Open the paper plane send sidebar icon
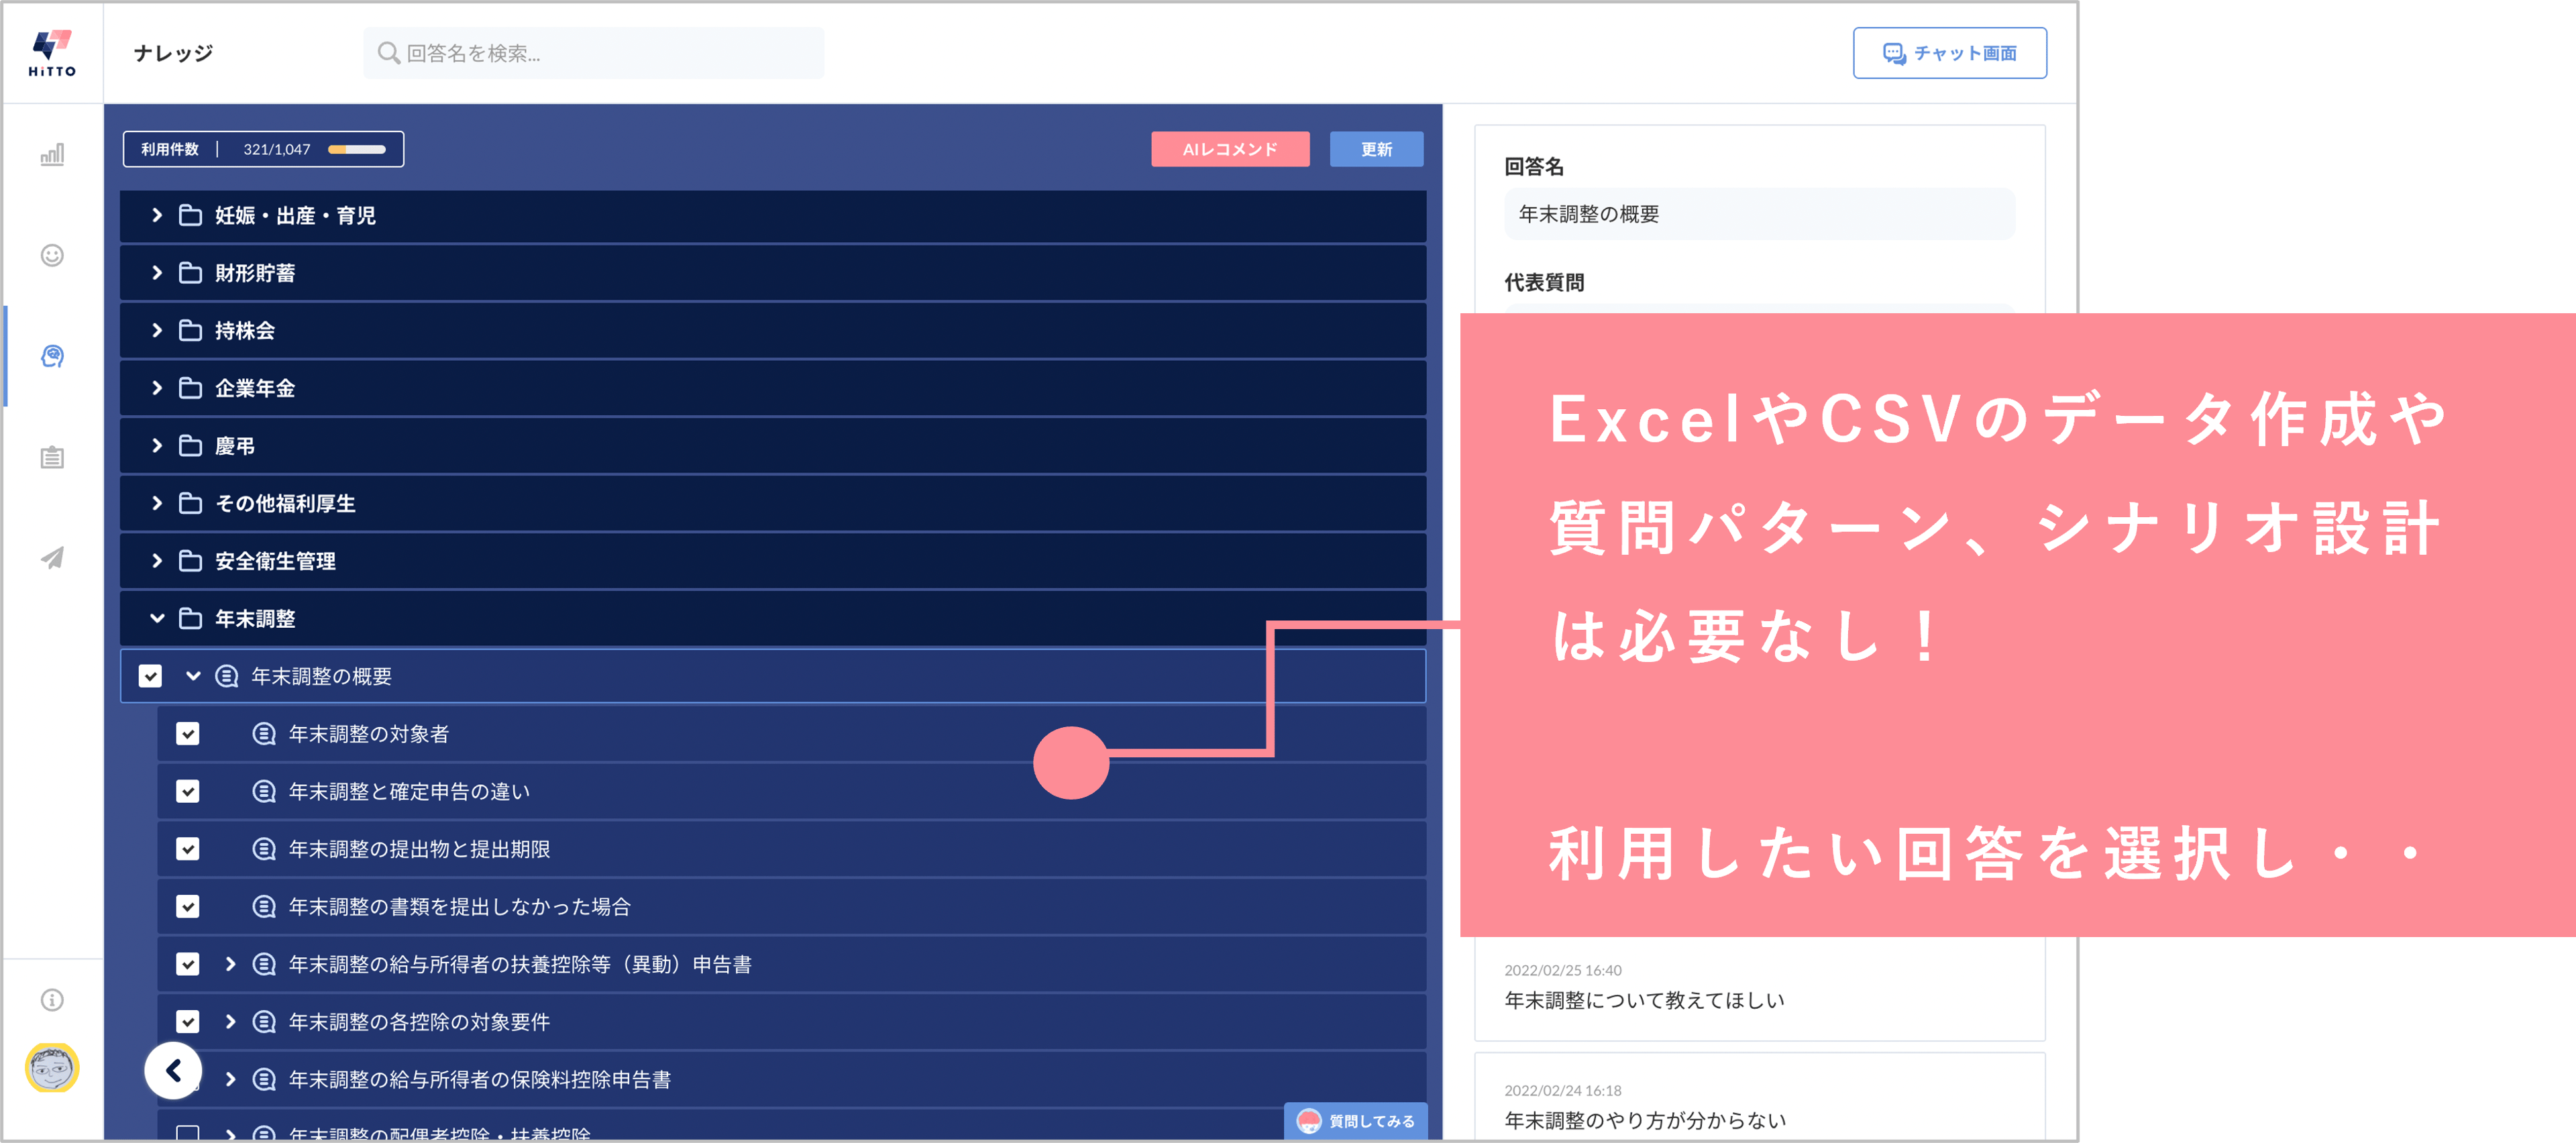This screenshot has height=1143, width=2576. click(x=52, y=557)
